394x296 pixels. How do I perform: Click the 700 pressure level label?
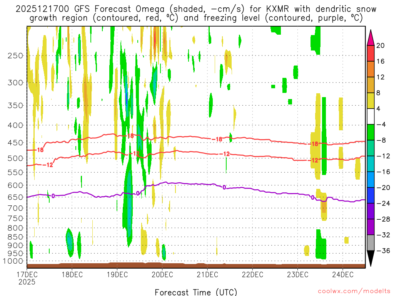15,208
